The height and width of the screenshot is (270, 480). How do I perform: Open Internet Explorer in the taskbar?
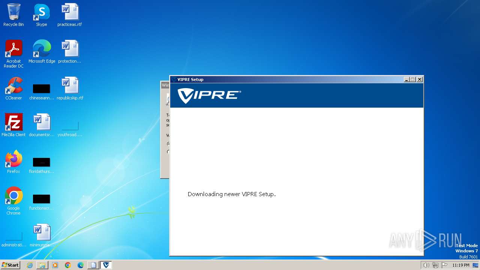(x=30, y=265)
